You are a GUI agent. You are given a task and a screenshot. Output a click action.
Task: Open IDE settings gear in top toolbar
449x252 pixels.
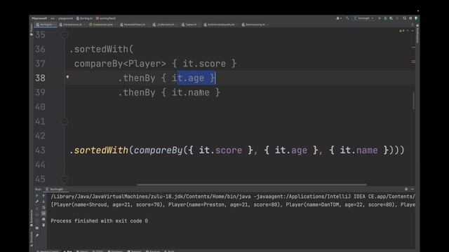point(410,18)
